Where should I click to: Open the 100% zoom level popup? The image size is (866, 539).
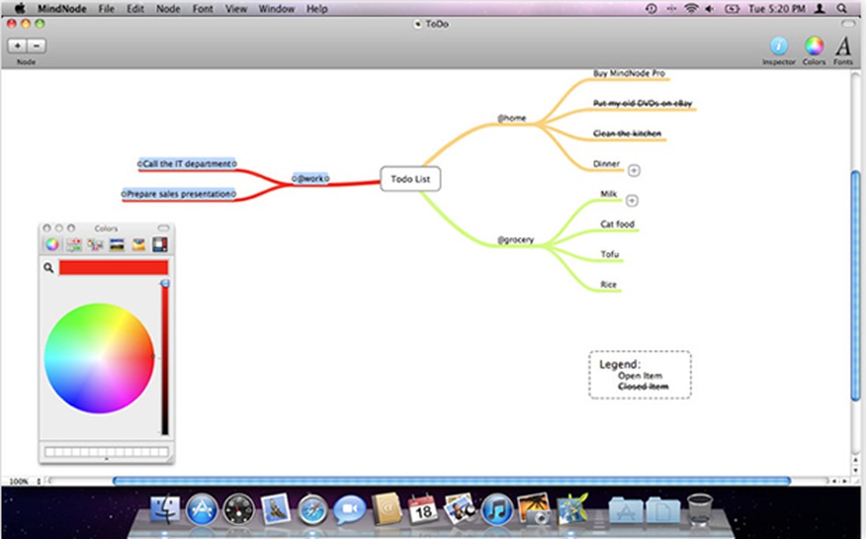pyautogui.click(x=25, y=481)
